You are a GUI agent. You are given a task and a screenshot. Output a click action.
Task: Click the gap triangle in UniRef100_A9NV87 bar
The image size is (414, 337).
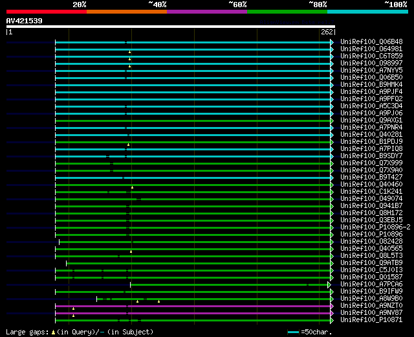click(74, 316)
